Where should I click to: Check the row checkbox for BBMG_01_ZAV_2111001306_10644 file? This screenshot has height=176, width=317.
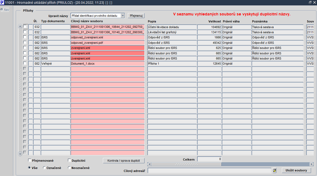pos(25,26)
